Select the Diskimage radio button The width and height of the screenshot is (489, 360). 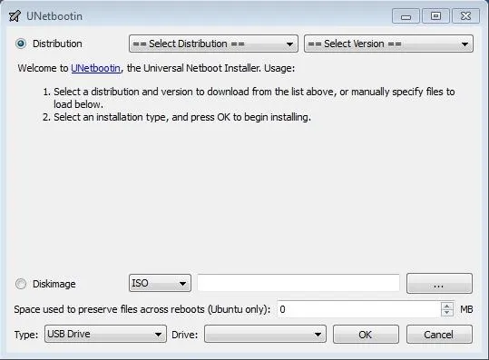pos(21,284)
